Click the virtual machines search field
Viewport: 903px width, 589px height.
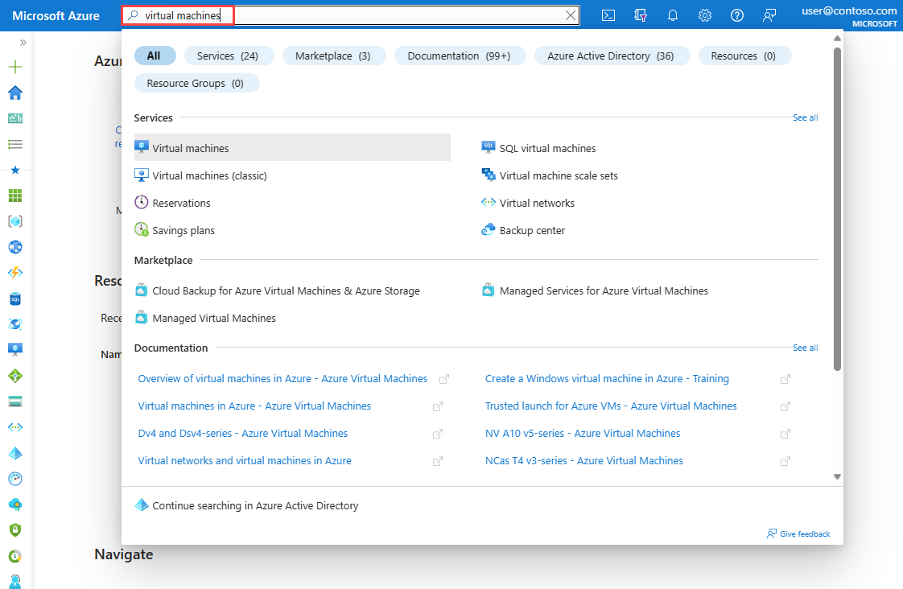pos(354,15)
